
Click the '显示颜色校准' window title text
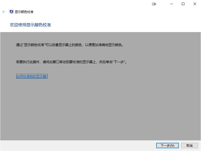pyautogui.click(x=24, y=12)
